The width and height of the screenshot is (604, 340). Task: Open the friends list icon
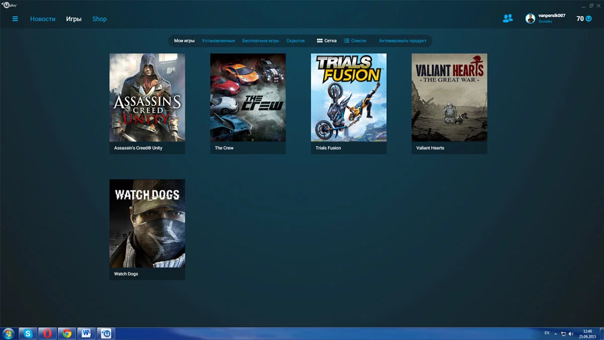[x=507, y=19]
